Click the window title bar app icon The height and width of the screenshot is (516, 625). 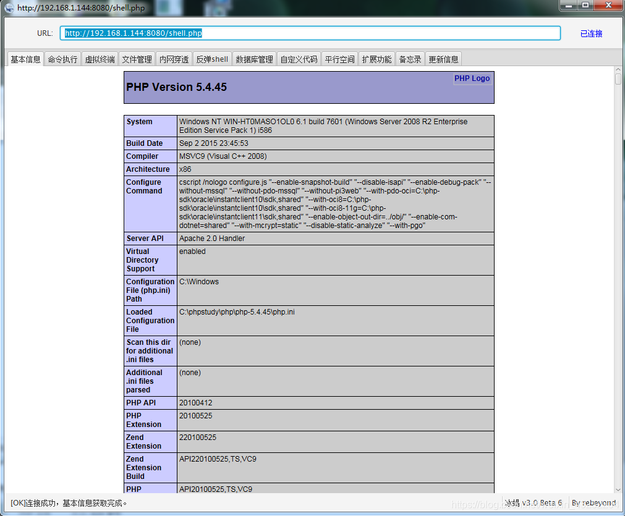tap(9, 7)
